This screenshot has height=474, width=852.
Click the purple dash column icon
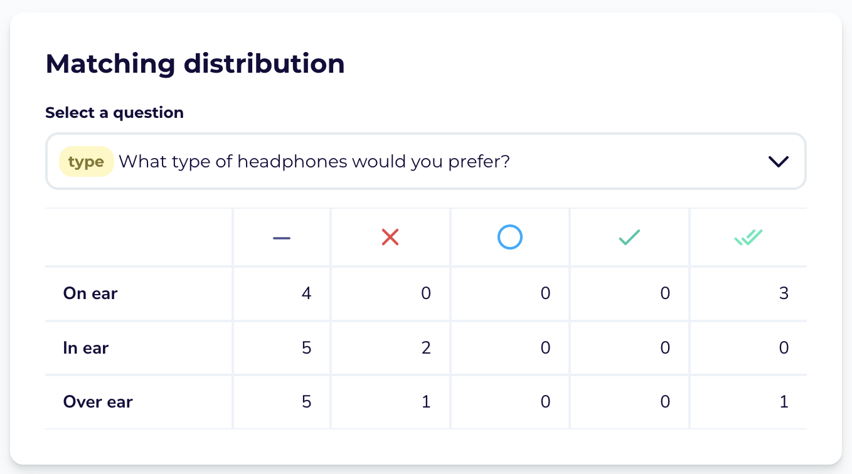click(x=282, y=238)
